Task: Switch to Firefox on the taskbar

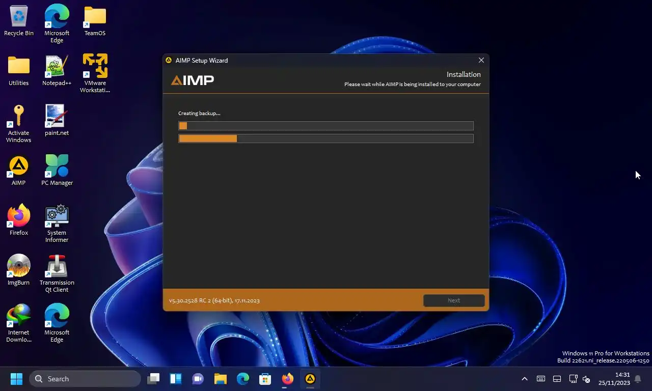Action: click(x=288, y=379)
